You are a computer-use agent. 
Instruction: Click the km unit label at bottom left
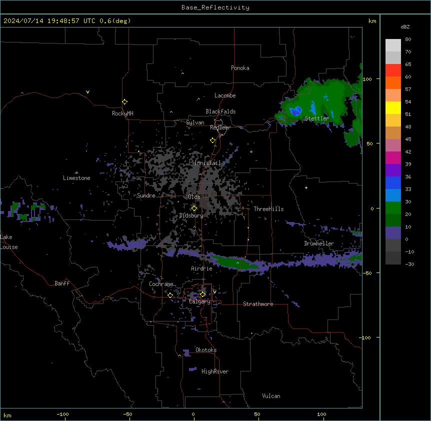pos(7,415)
